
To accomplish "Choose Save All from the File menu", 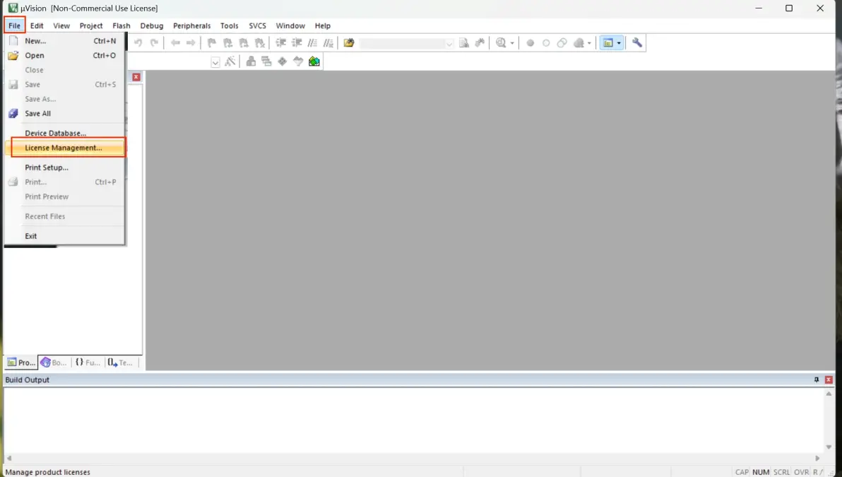I will (64, 113).
